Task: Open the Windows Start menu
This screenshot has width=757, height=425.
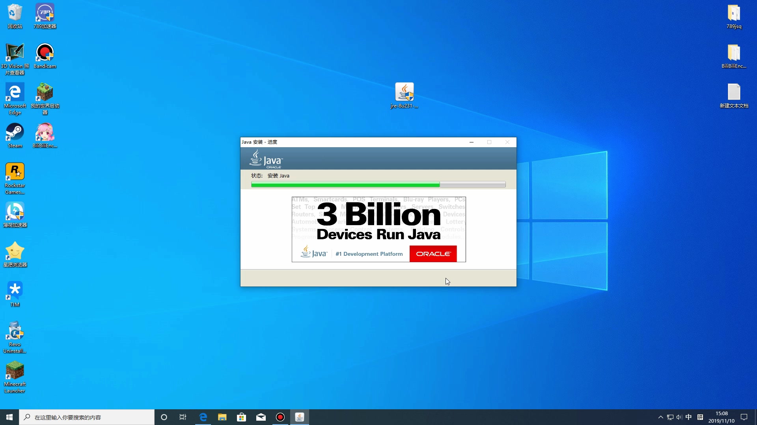Action: pyautogui.click(x=9, y=417)
